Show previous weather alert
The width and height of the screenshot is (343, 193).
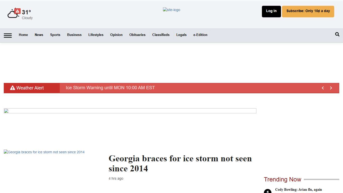pos(323,88)
